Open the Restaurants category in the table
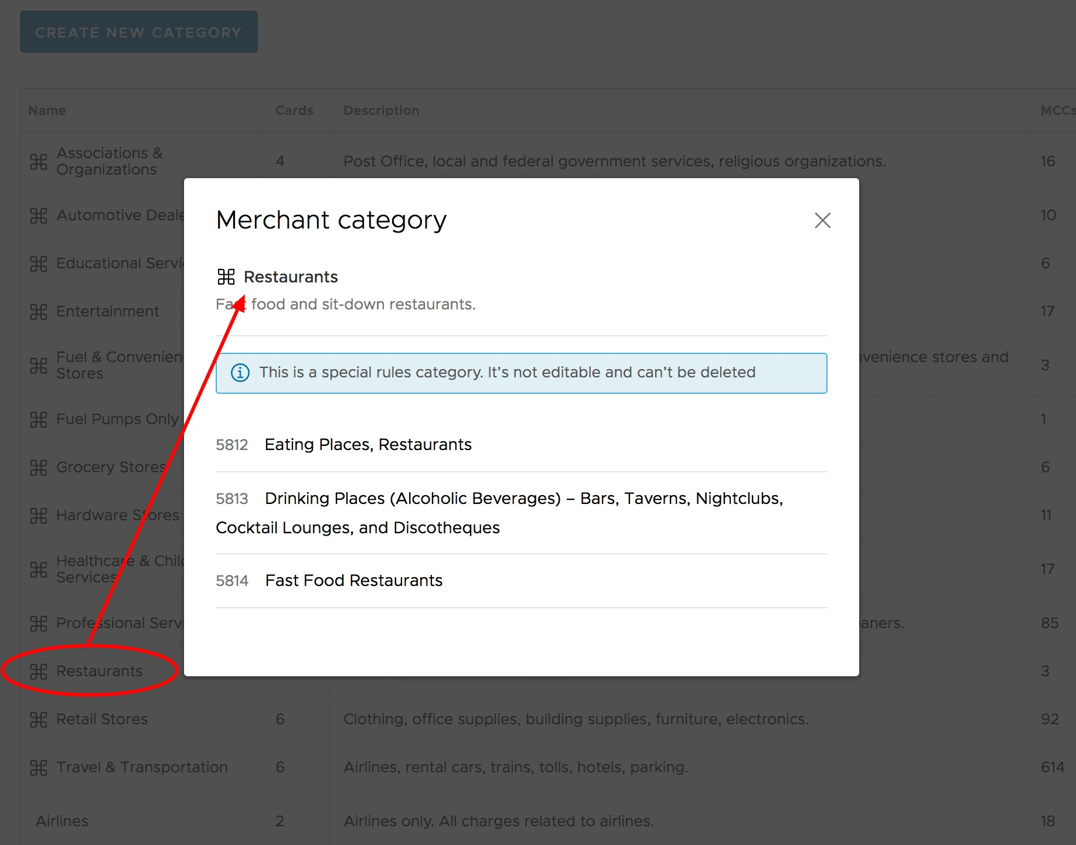 pos(100,671)
